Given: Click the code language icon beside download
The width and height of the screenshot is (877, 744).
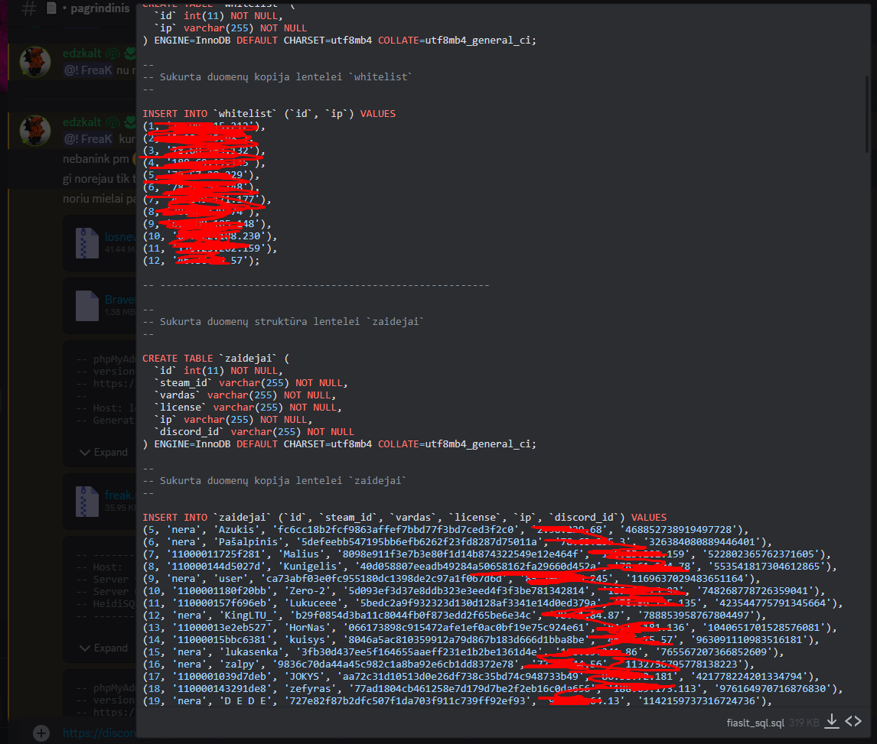Looking at the screenshot, I should click(x=853, y=721).
